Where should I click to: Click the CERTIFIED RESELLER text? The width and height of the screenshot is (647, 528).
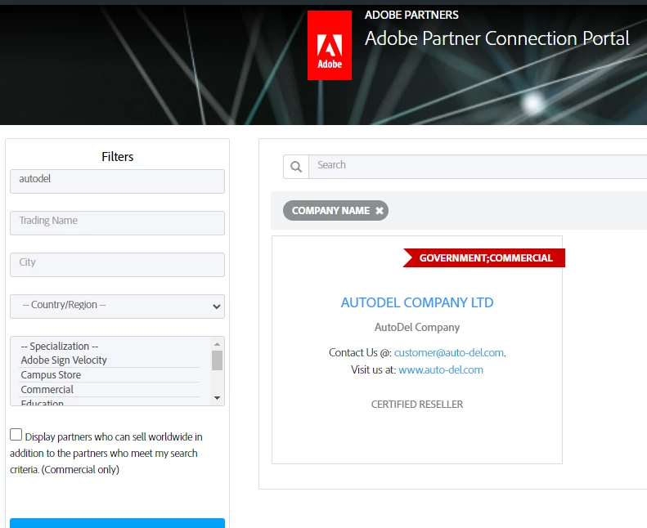(x=417, y=405)
